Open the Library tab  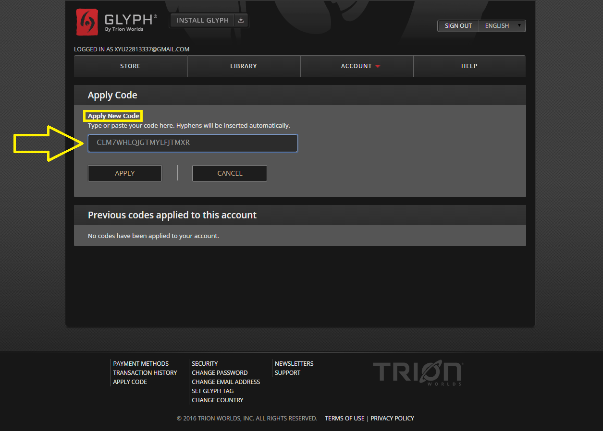[x=244, y=66]
